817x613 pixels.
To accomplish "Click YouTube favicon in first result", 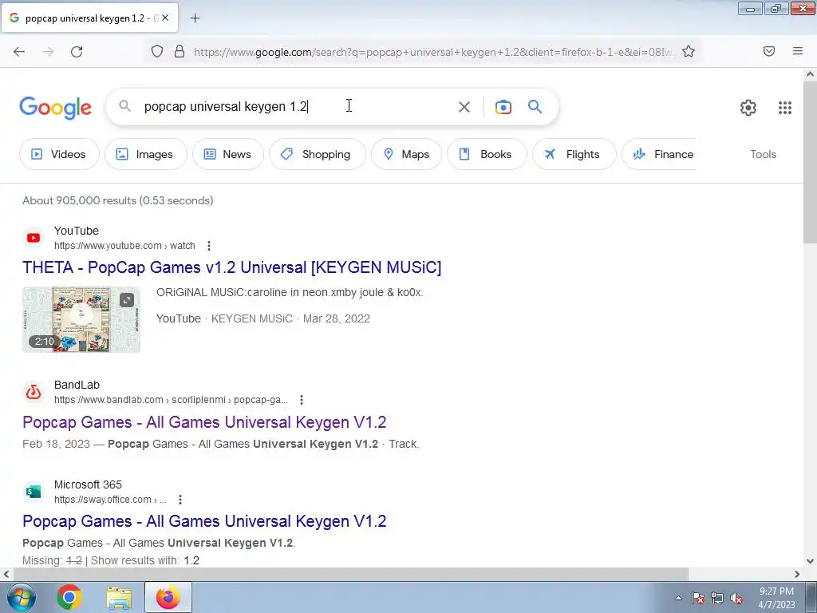I will [34, 238].
